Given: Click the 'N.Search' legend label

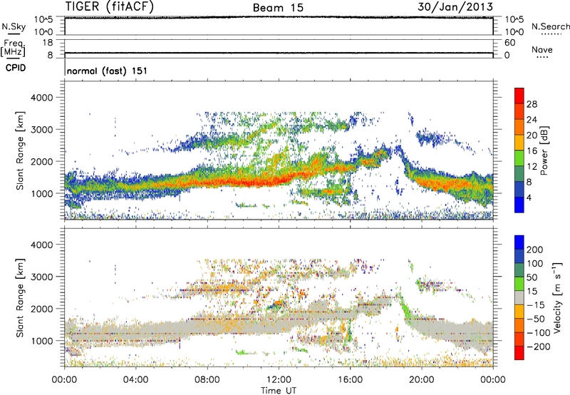Looking at the screenshot, I should tap(550, 26).
